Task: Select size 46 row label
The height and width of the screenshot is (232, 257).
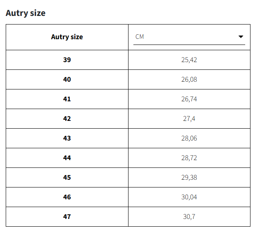Action: [x=67, y=197]
